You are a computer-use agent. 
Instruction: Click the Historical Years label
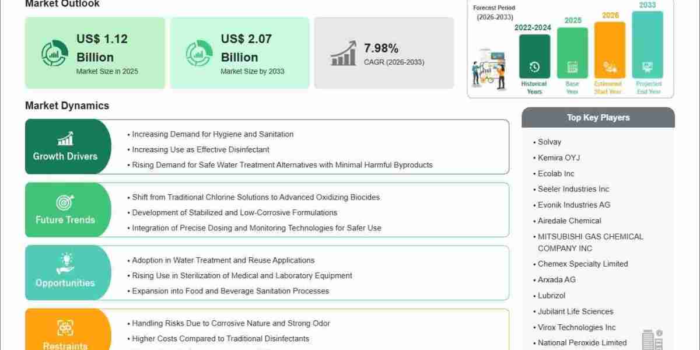click(x=534, y=87)
